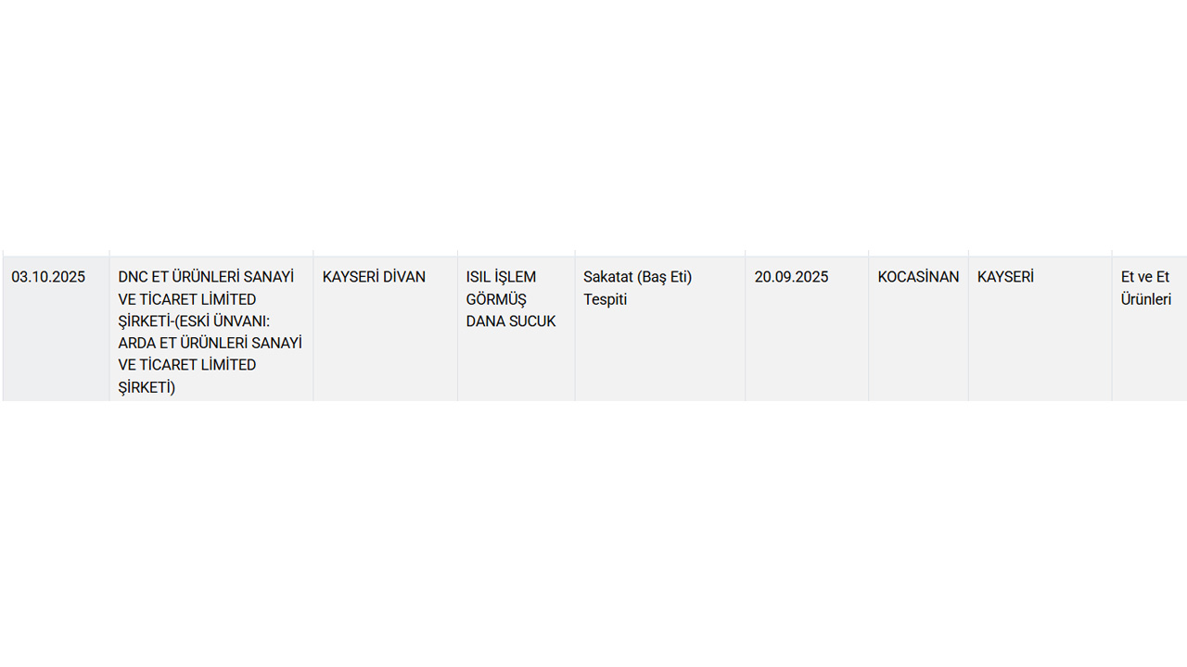Click the standalone KAYSERİ province cell

[1005, 277]
